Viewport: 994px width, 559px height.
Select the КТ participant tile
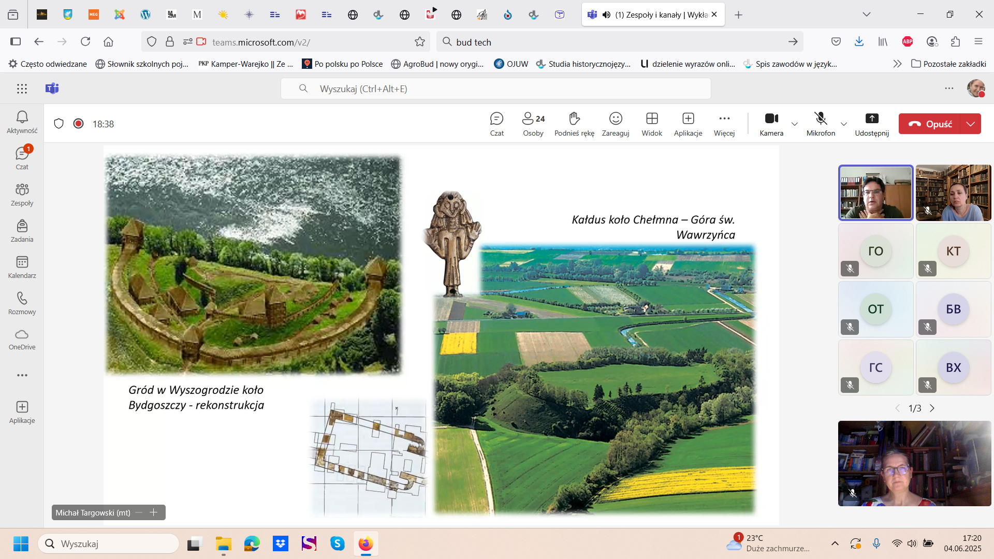tap(953, 251)
